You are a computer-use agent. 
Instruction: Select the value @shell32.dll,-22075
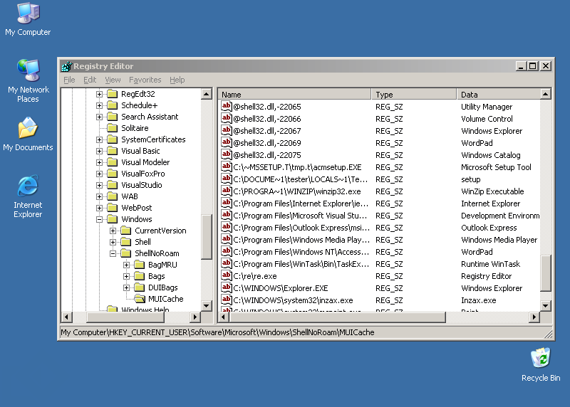(266, 155)
